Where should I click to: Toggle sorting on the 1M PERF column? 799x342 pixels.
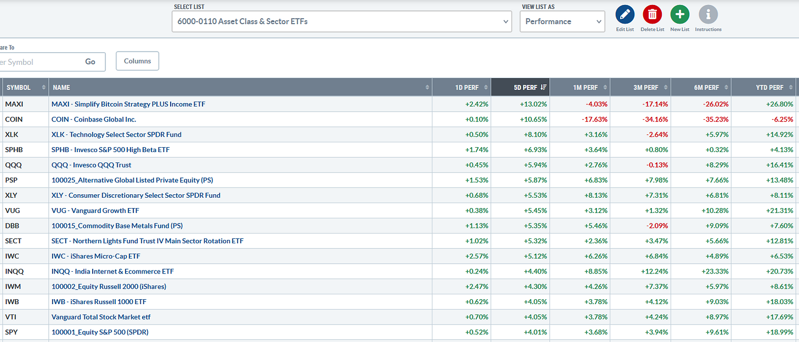click(605, 87)
